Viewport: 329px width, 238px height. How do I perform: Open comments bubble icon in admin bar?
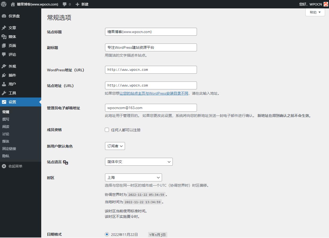pyautogui.click(x=65, y=4)
